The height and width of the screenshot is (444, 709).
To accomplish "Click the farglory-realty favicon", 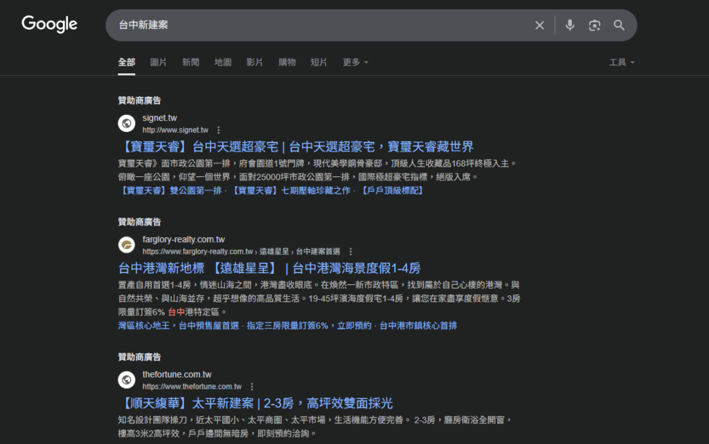I will pyautogui.click(x=127, y=245).
